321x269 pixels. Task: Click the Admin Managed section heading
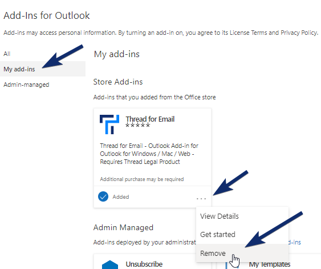click(123, 227)
